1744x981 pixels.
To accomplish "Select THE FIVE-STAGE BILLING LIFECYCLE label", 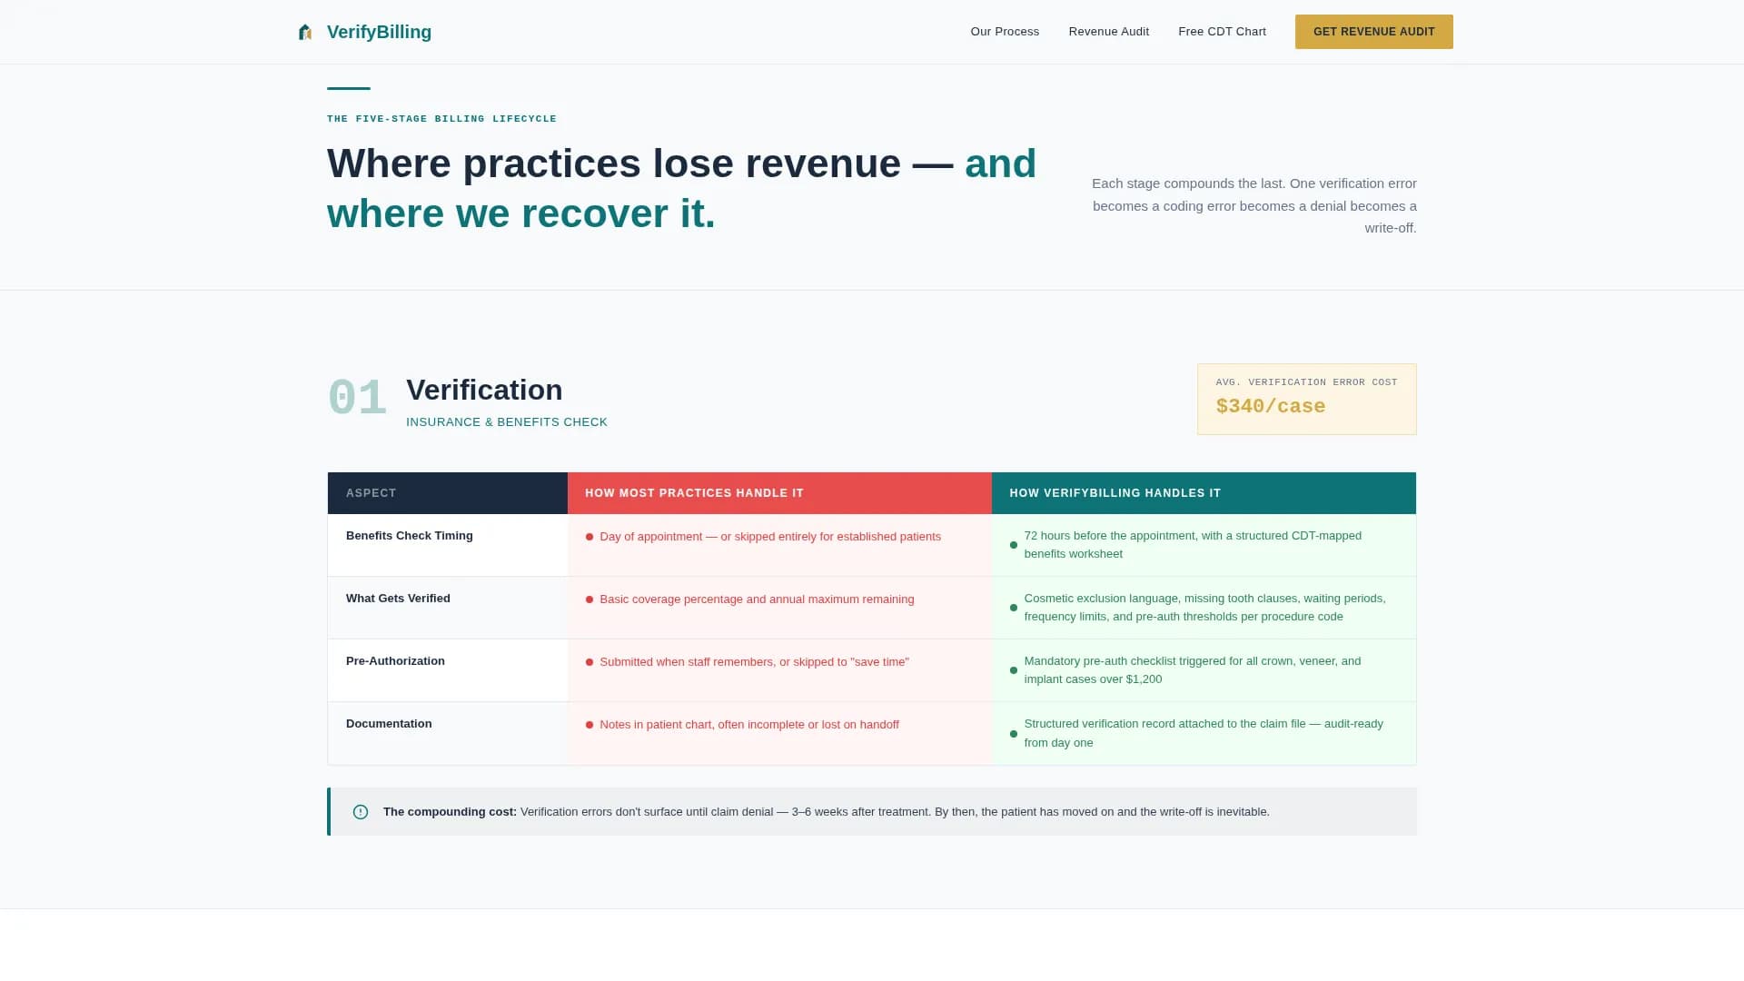I will pos(441,119).
